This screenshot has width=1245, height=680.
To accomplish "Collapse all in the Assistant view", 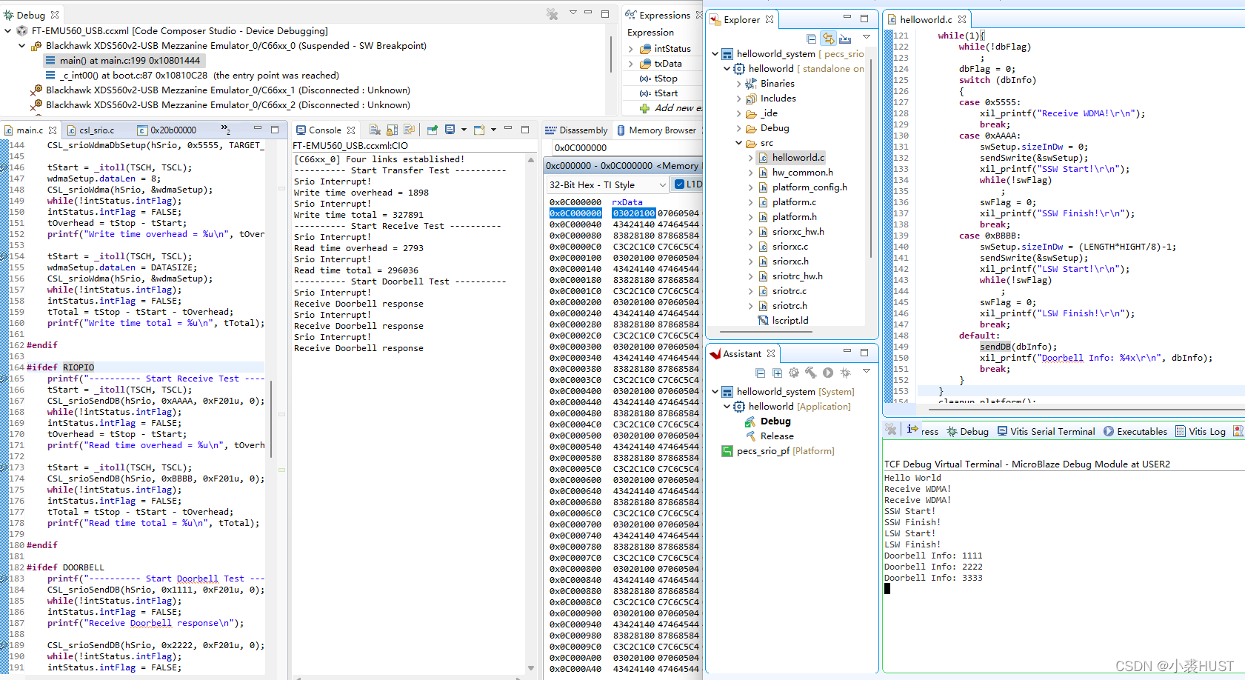I will pyautogui.click(x=761, y=373).
